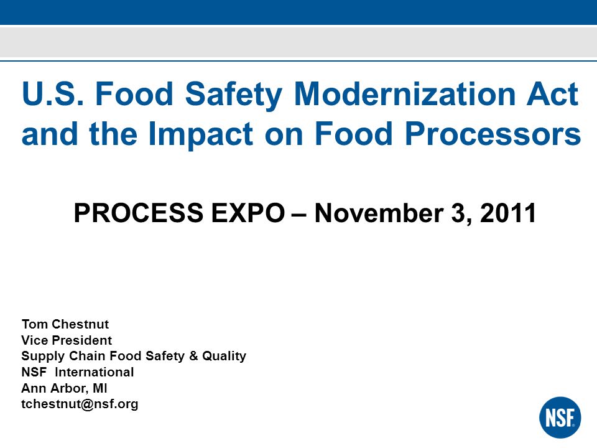This screenshot has width=597, height=448.
Task: Click the word 'Safety' in the title heading
Action: pos(233,95)
